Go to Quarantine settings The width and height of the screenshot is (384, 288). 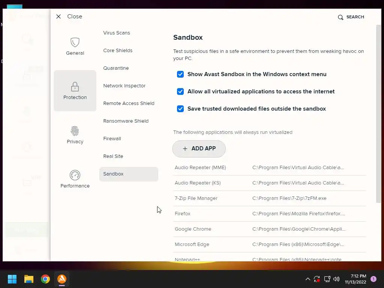tap(116, 68)
